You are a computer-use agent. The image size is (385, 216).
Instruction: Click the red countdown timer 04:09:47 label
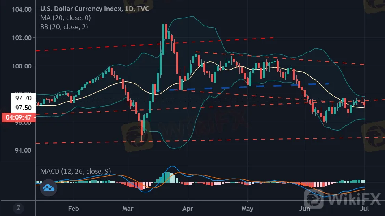coord(18,116)
